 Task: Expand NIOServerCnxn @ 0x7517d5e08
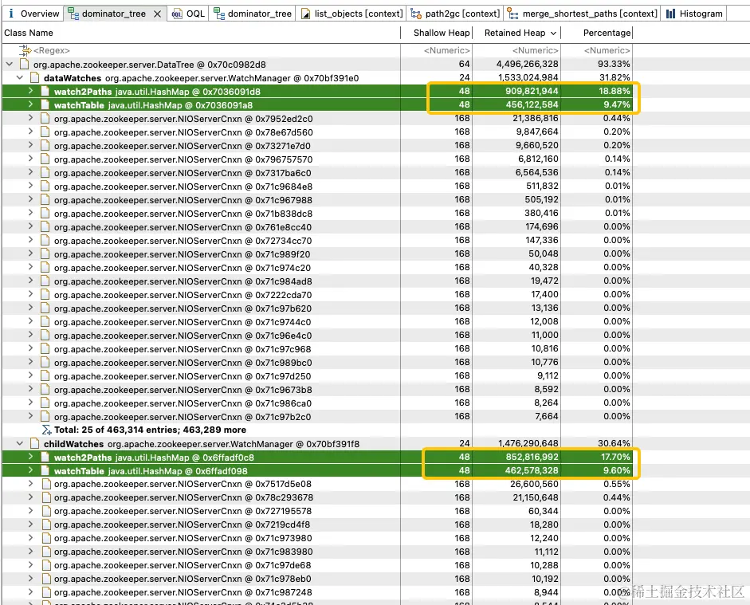click(x=30, y=484)
